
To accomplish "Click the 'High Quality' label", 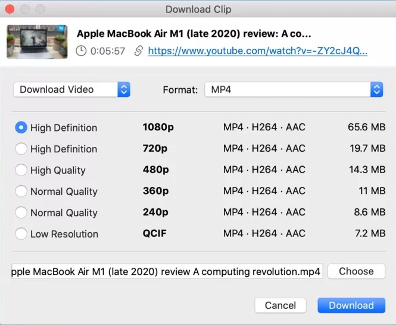I will point(58,170).
